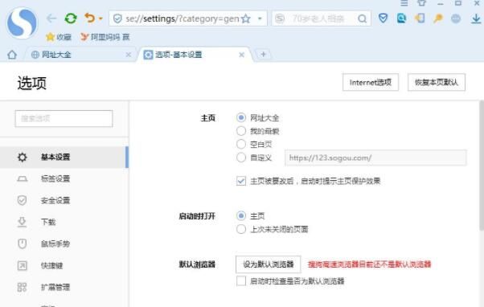Click the grey globe toolbar icon
484x307 pixels.
click(x=456, y=18)
